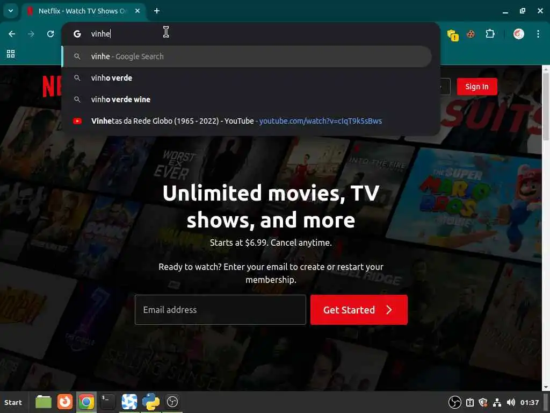Open the Start menu
The width and height of the screenshot is (550, 413).
[13, 402]
